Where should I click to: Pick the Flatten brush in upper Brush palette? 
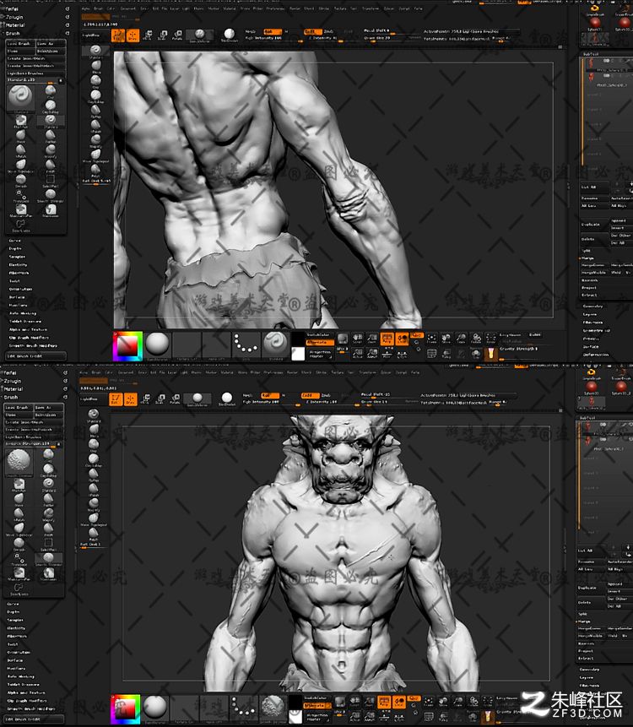tap(51, 136)
